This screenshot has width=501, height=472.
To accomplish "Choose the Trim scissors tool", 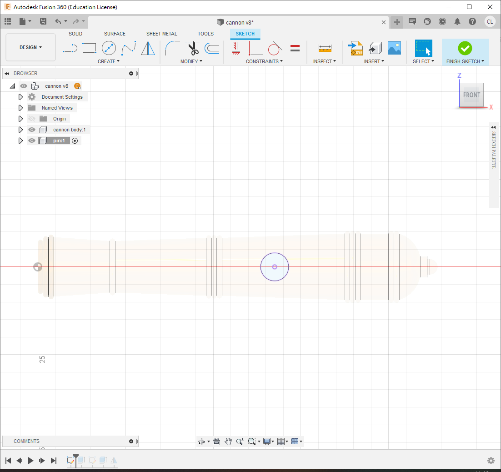I will coord(193,48).
